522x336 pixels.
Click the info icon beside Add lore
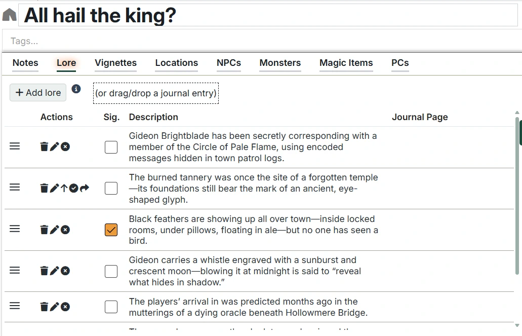point(76,89)
